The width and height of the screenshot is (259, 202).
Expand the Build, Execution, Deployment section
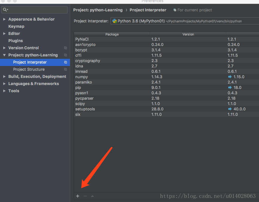[x=4, y=77]
